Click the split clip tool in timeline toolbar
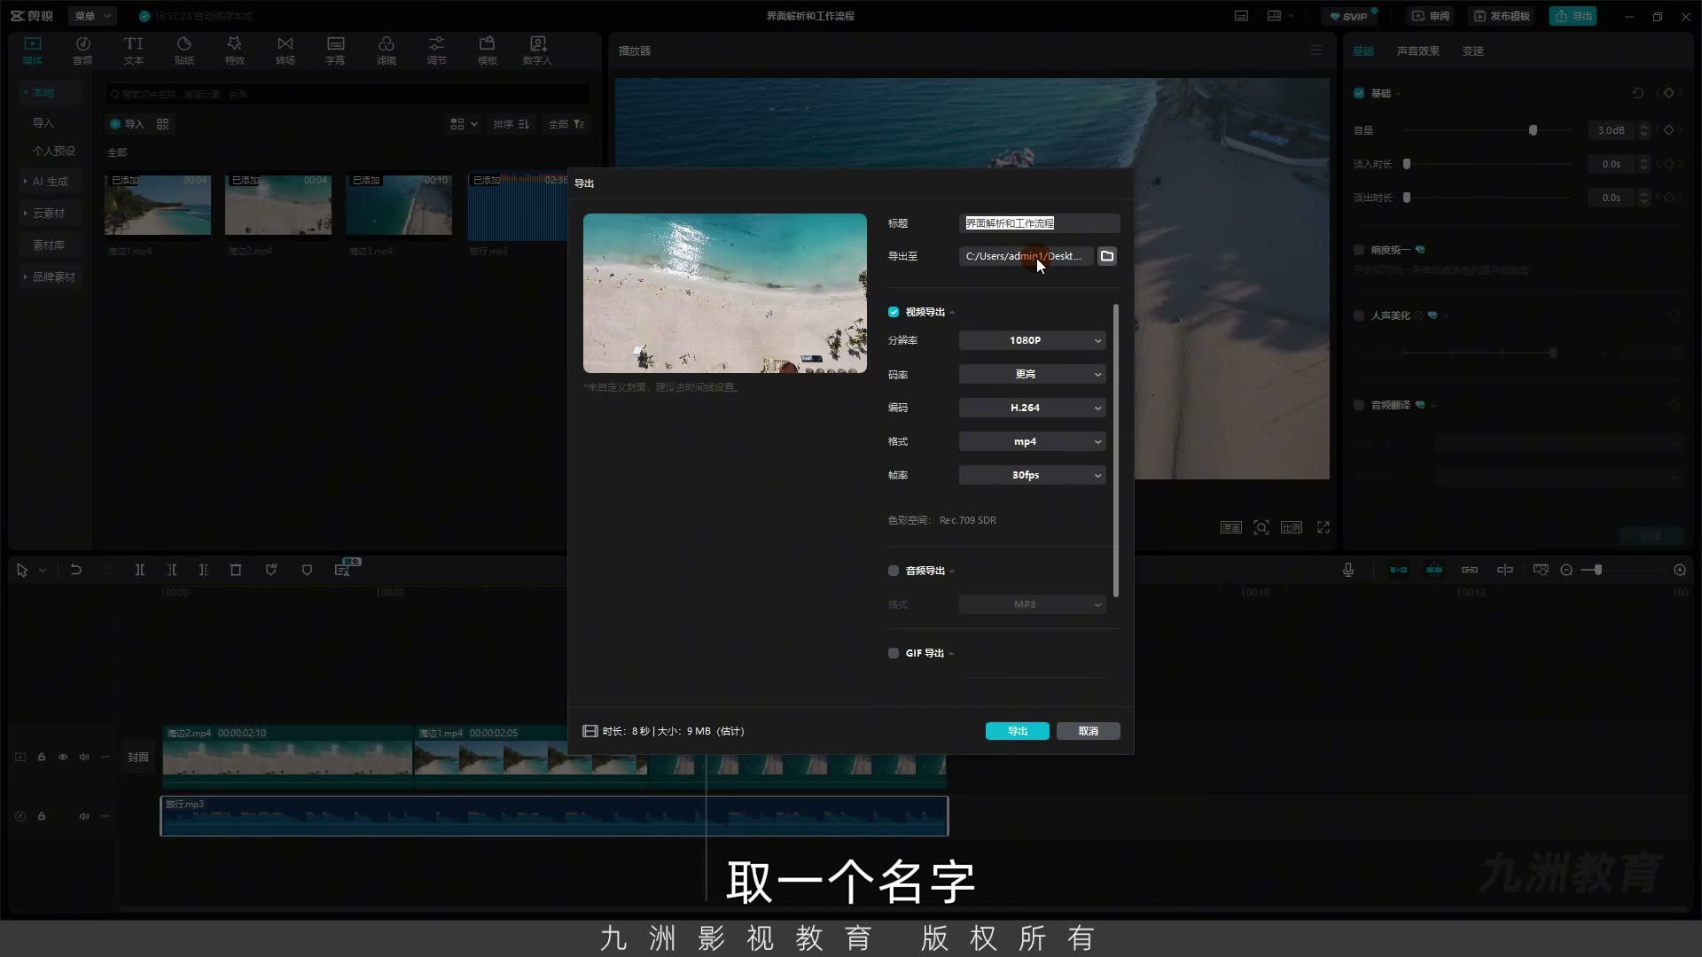This screenshot has width=1702, height=957. tap(140, 570)
